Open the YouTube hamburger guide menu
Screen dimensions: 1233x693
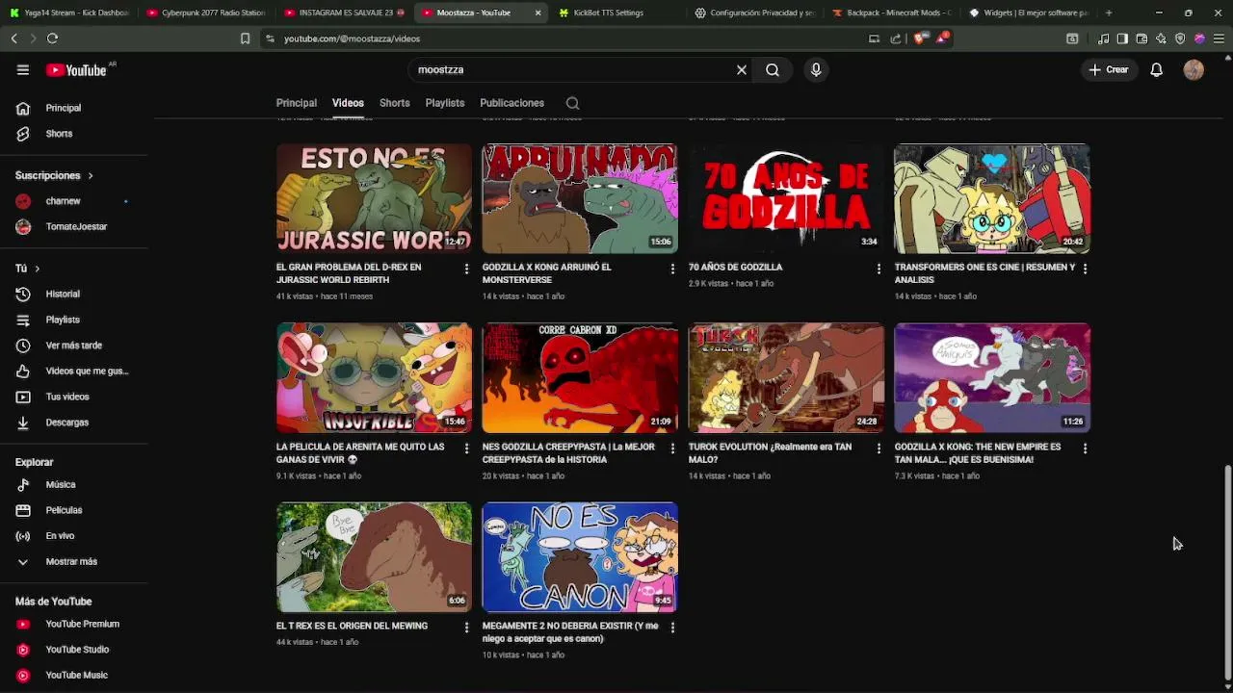(23, 69)
